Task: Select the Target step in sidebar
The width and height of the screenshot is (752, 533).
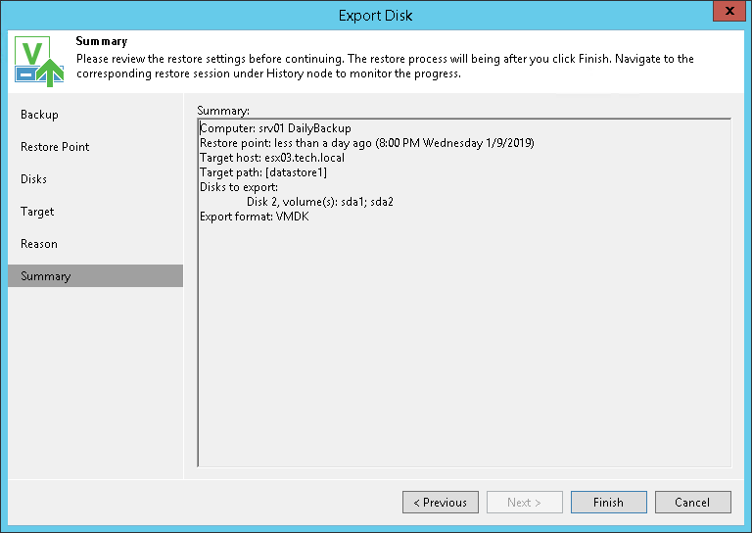Action: click(37, 212)
